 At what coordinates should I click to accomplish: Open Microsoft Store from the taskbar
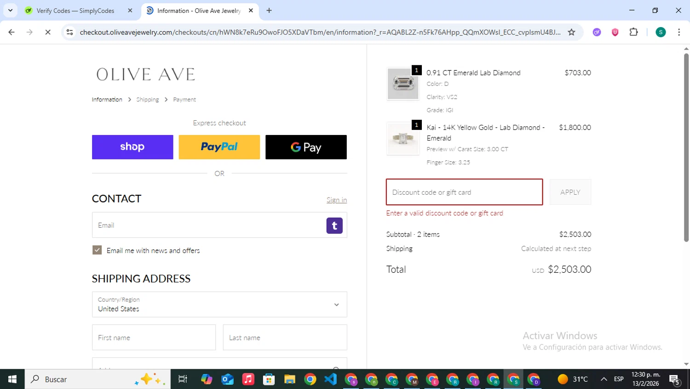pyautogui.click(x=269, y=379)
